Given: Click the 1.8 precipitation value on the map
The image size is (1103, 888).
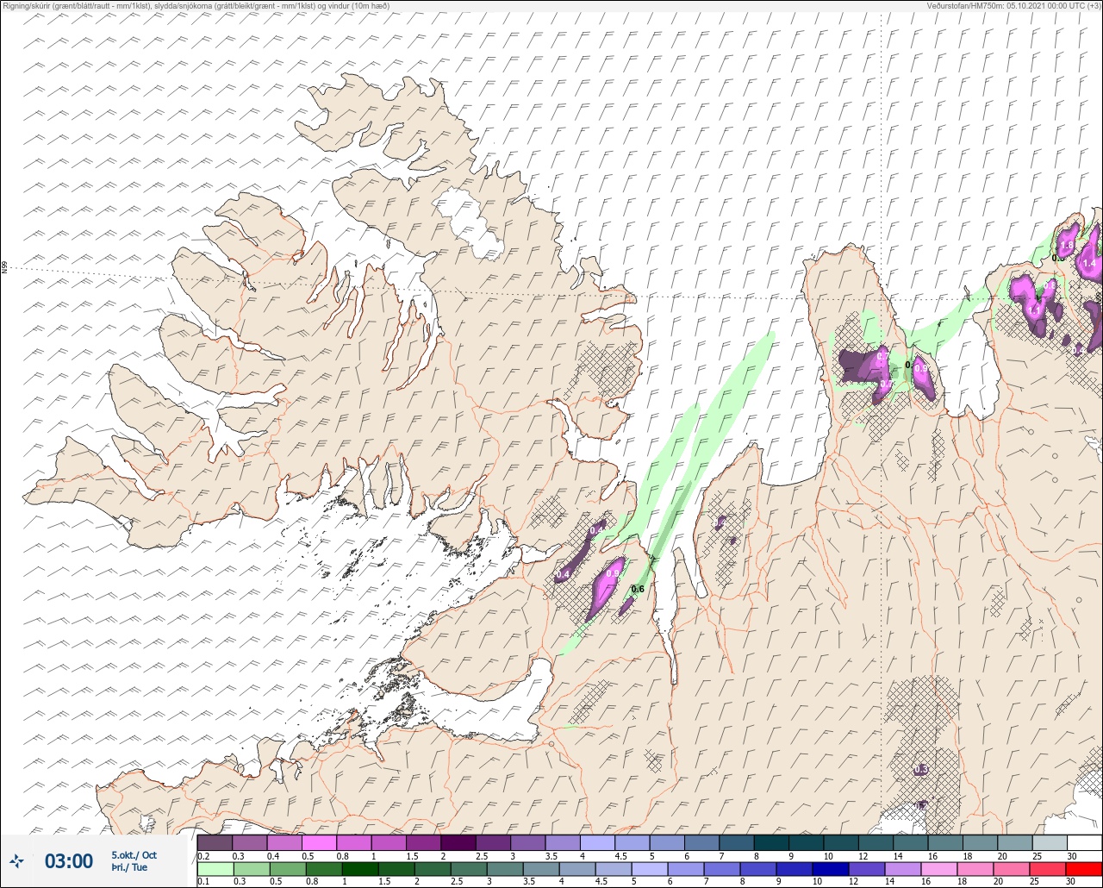Looking at the screenshot, I should point(1067,246).
